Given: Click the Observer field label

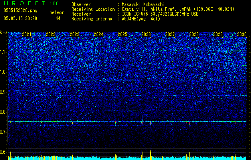Looking at the screenshot, I should [x=81, y=4].
